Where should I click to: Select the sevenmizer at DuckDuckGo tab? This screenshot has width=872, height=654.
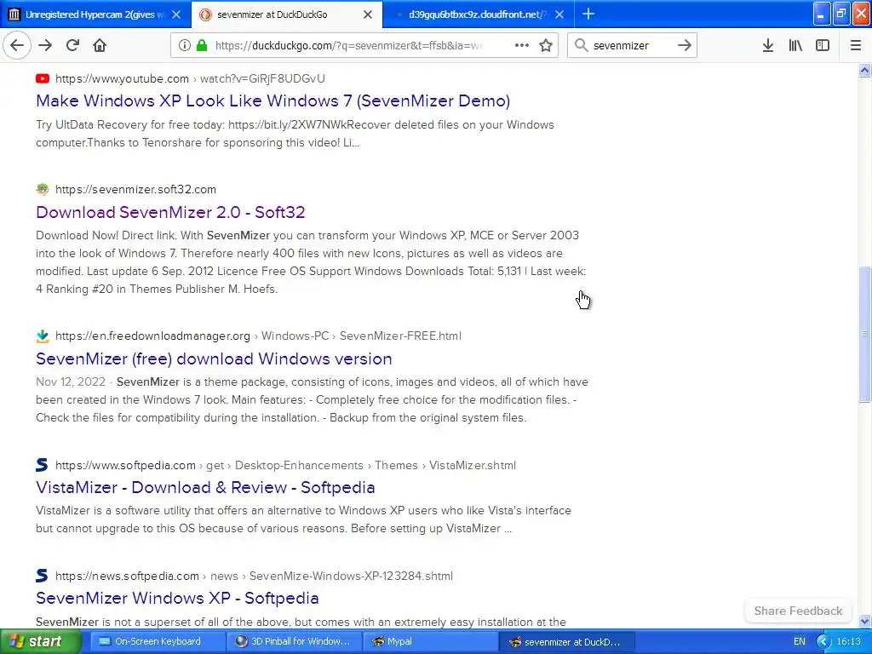(286, 14)
